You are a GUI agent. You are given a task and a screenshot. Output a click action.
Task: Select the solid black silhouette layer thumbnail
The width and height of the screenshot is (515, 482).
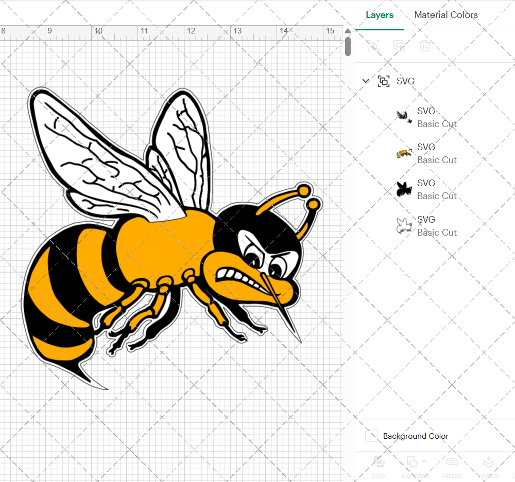tap(404, 189)
